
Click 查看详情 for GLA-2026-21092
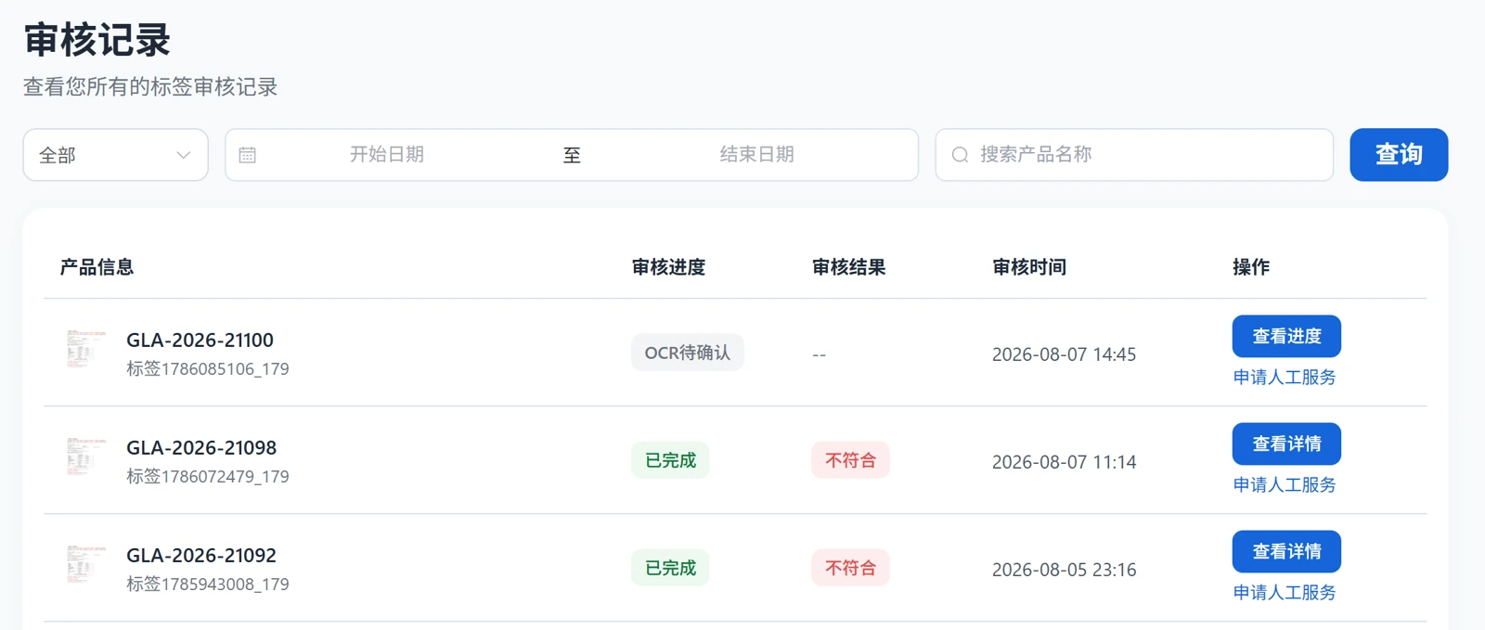click(1286, 551)
